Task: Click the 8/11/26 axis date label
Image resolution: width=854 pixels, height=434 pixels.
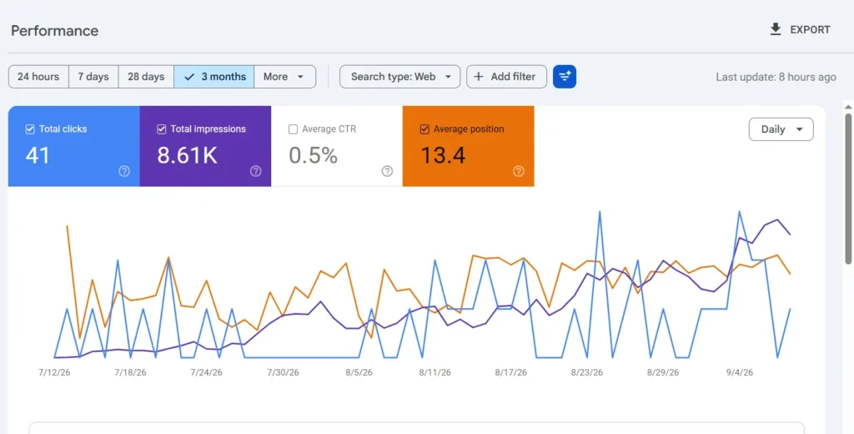Action: coord(435,372)
